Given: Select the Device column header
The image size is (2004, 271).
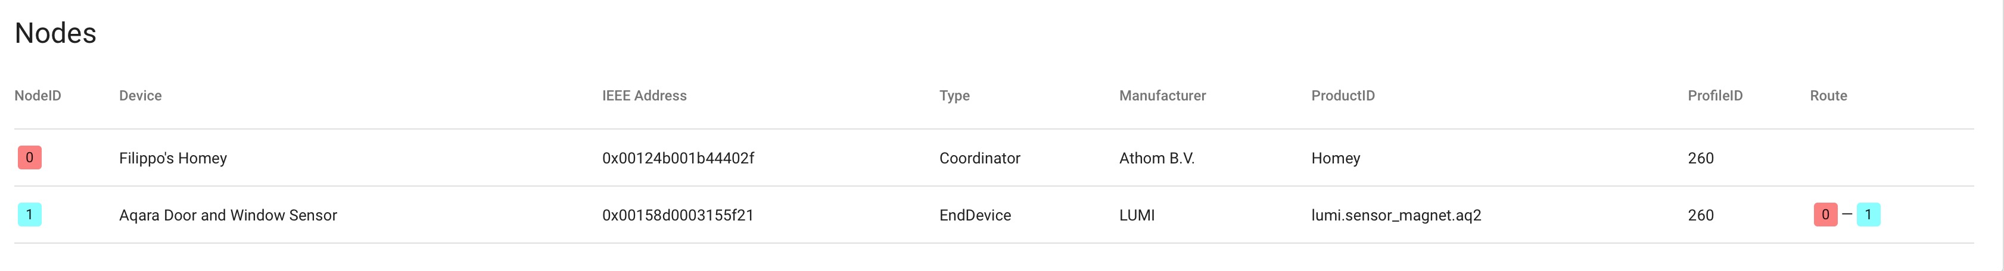Looking at the screenshot, I should (140, 96).
